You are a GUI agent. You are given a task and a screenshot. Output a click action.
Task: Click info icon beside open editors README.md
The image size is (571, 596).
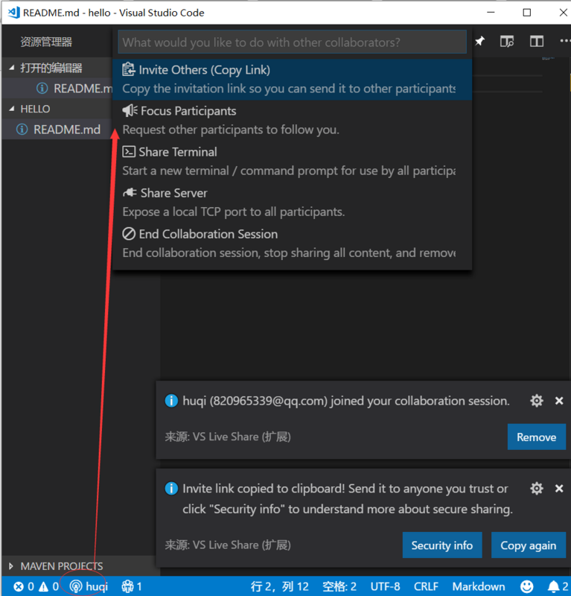coord(42,89)
